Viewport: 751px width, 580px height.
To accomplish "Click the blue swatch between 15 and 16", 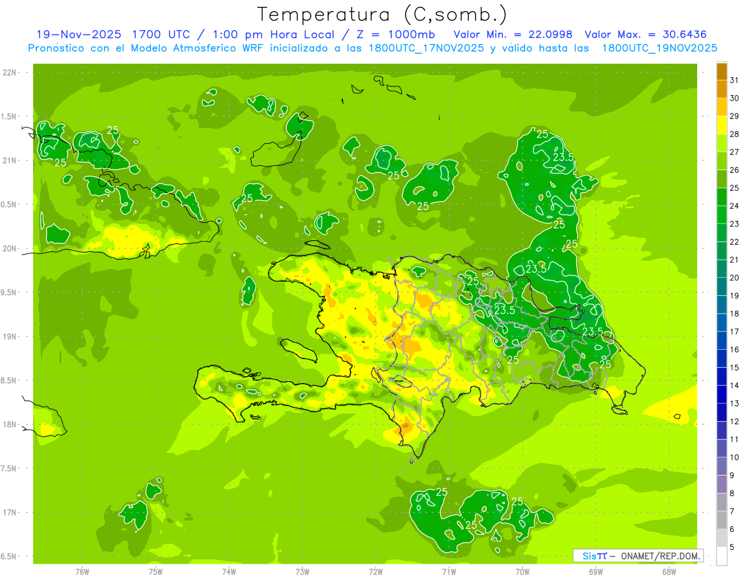I will click(x=722, y=359).
